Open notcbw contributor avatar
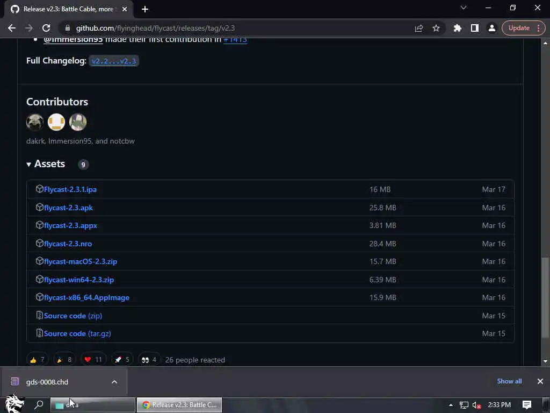Image resolution: width=550 pixels, height=413 pixels. (x=77, y=122)
